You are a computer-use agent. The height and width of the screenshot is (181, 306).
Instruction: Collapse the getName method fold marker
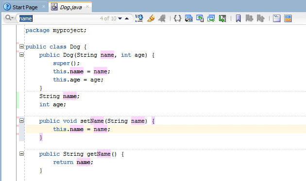(22, 154)
